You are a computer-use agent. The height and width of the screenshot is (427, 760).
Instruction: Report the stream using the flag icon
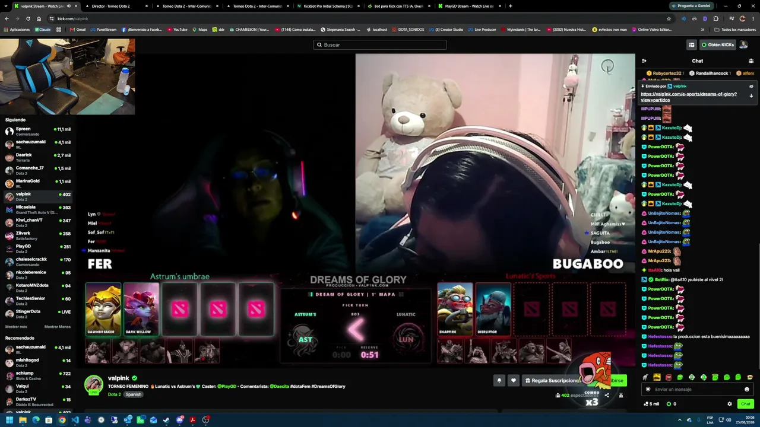click(x=621, y=395)
